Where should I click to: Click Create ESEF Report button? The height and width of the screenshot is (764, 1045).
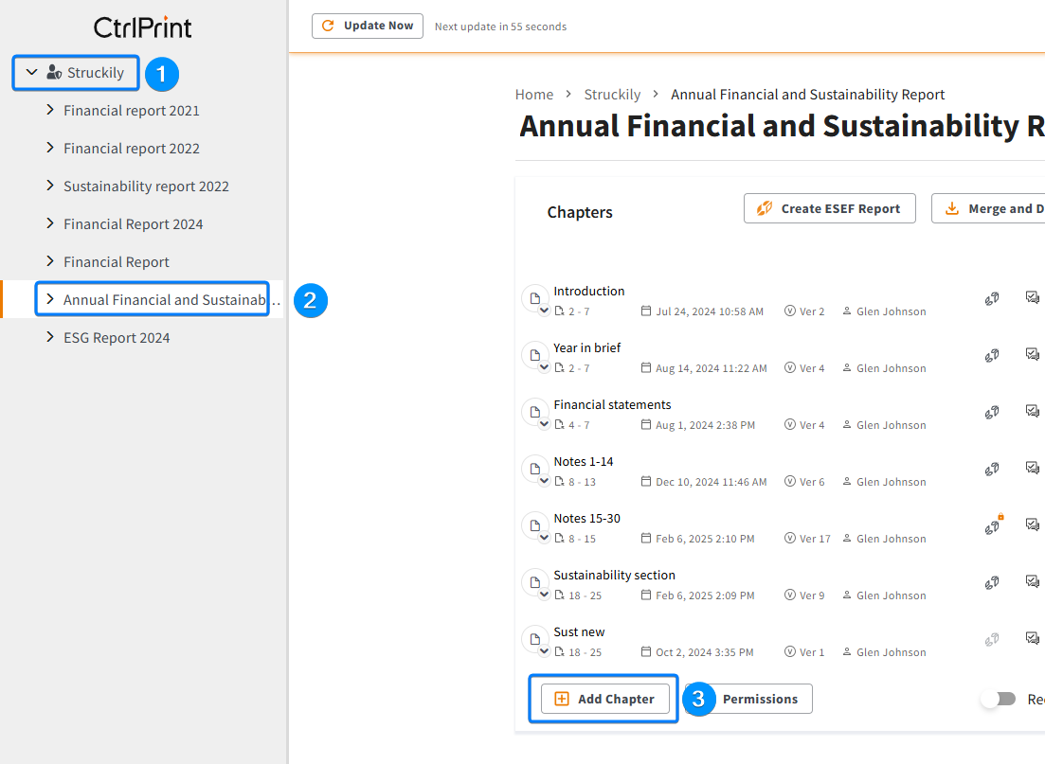click(x=829, y=208)
